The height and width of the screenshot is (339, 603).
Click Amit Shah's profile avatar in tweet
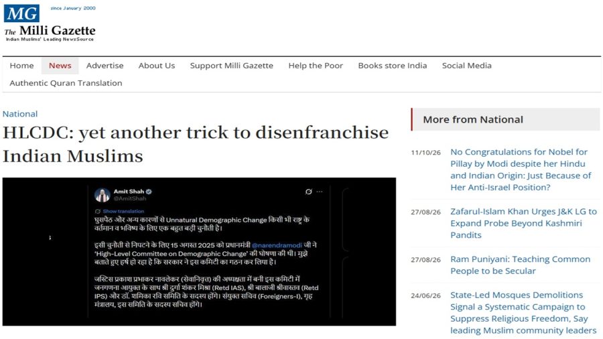click(103, 195)
